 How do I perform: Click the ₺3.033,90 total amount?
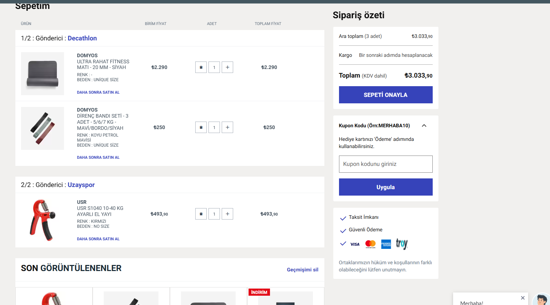(418, 75)
